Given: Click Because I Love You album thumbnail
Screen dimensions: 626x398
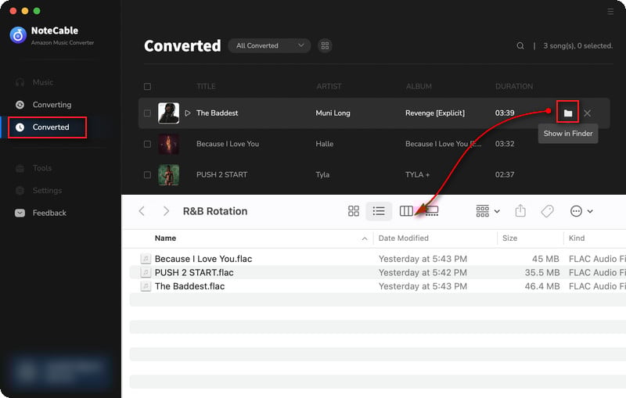Looking at the screenshot, I should (x=168, y=144).
